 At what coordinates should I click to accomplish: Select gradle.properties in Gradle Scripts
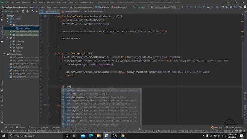[20, 70]
